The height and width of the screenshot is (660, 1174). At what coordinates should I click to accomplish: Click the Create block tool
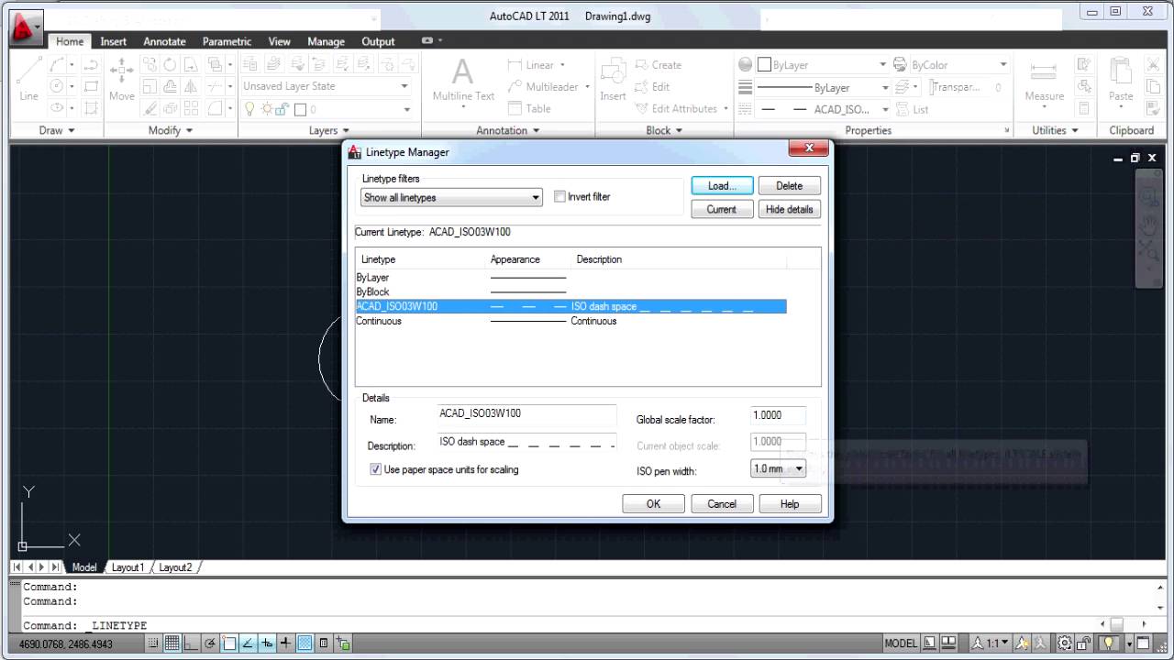(658, 65)
